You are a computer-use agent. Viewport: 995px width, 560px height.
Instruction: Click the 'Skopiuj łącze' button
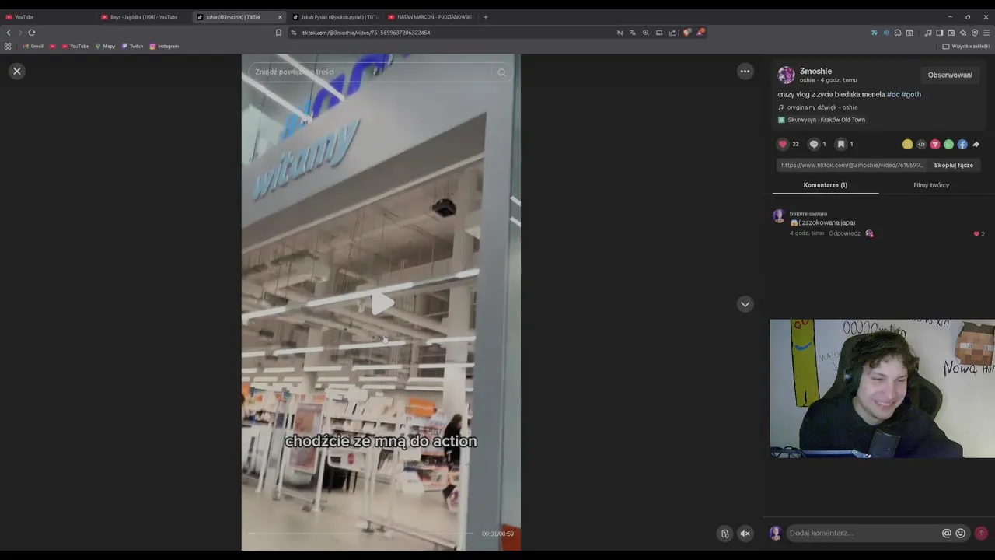point(953,165)
